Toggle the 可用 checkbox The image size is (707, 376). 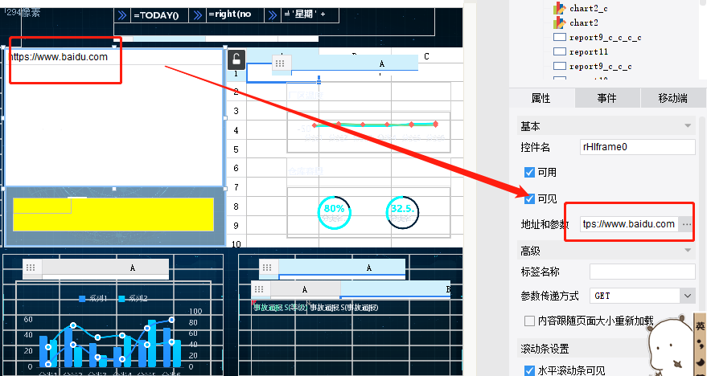tap(529, 173)
